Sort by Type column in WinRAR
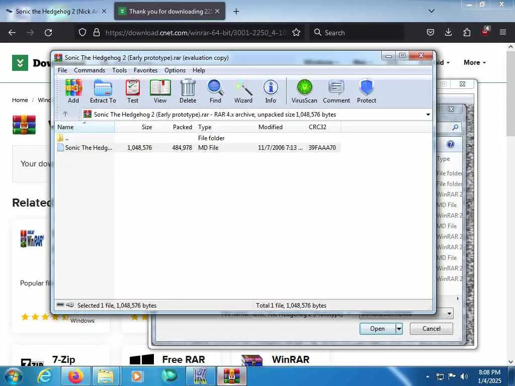The image size is (515, 386). pos(225,127)
